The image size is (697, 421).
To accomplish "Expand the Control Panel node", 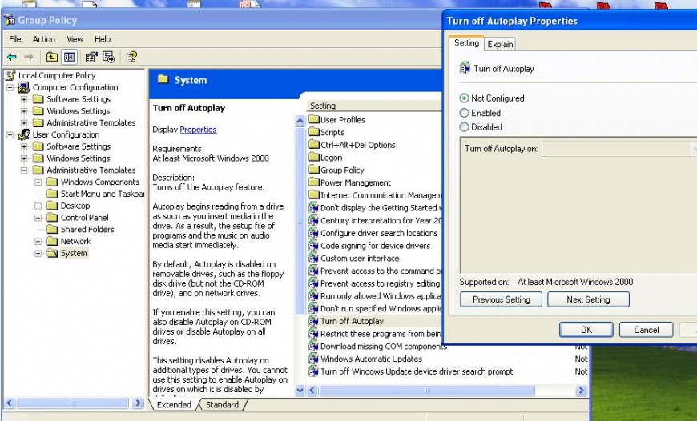I will click(38, 218).
